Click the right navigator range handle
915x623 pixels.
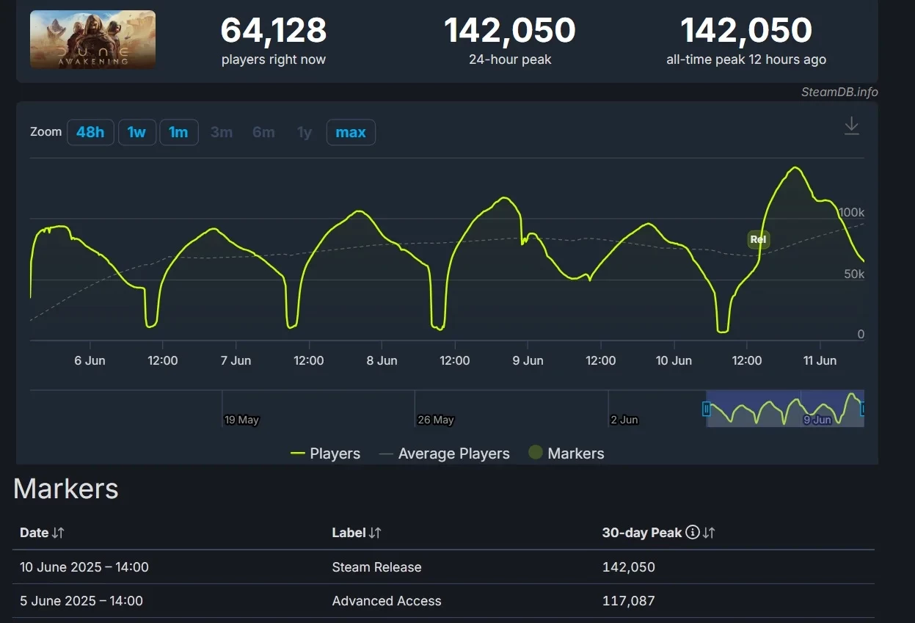[863, 409]
